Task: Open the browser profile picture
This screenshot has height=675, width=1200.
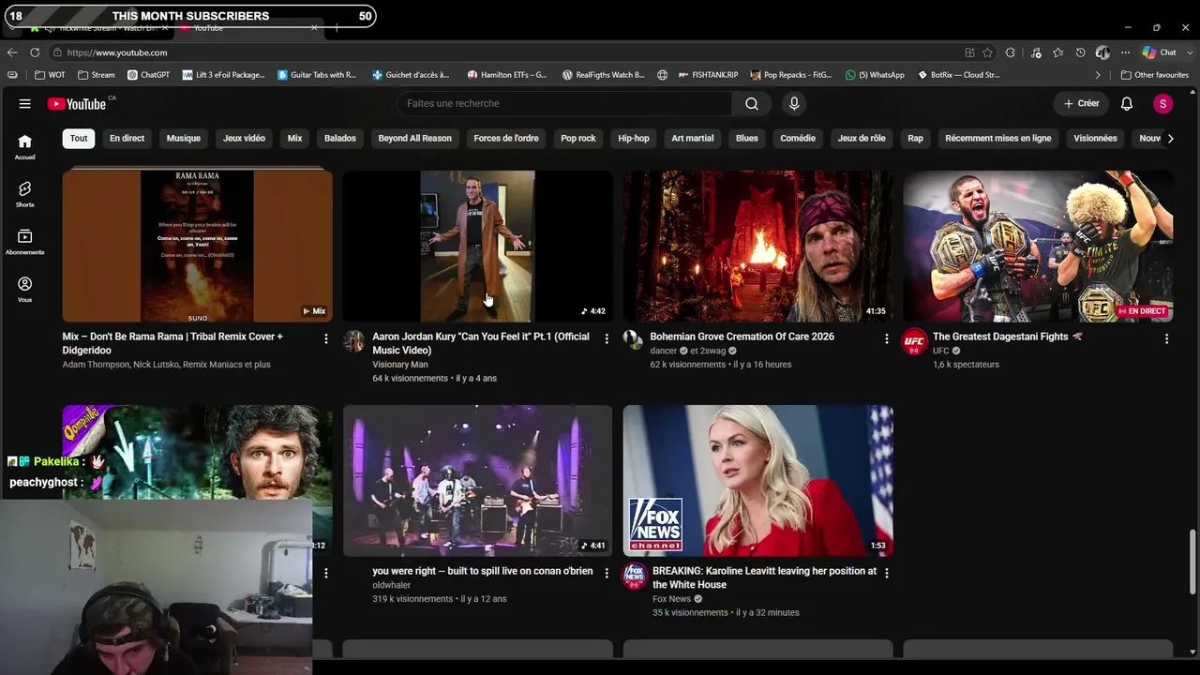Action: click(1102, 52)
